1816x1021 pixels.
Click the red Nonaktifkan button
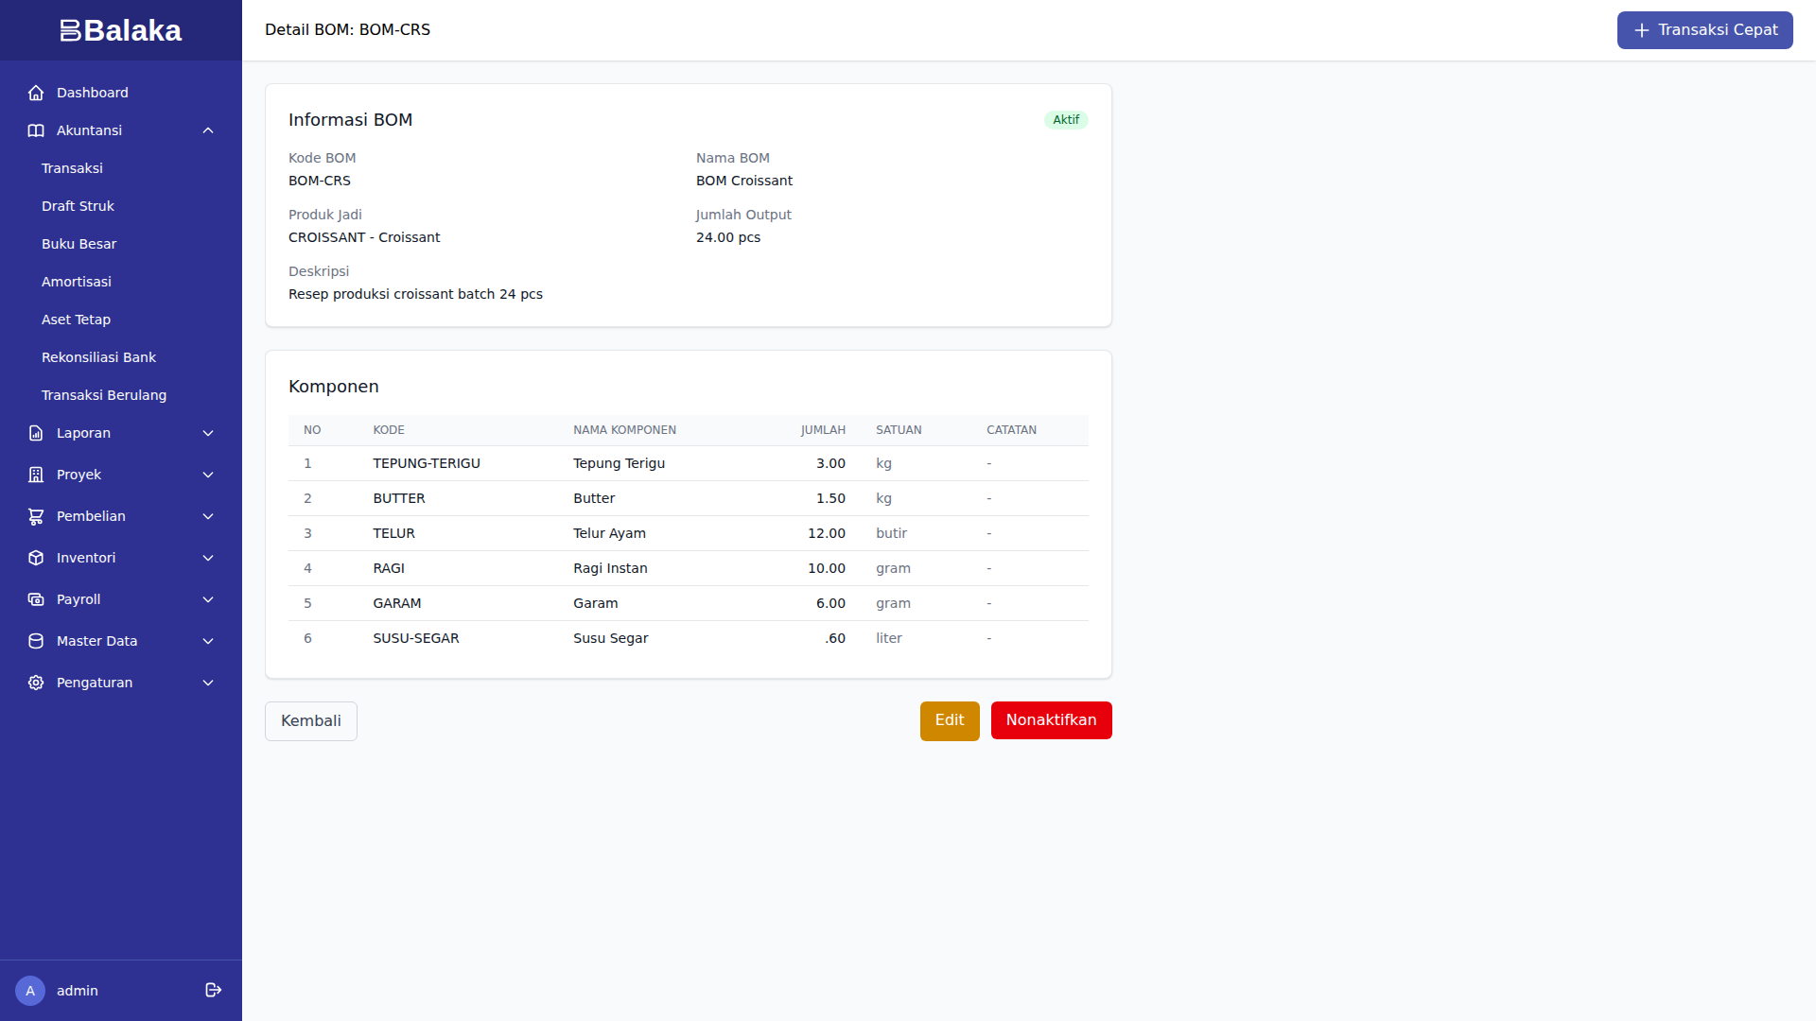point(1051,720)
